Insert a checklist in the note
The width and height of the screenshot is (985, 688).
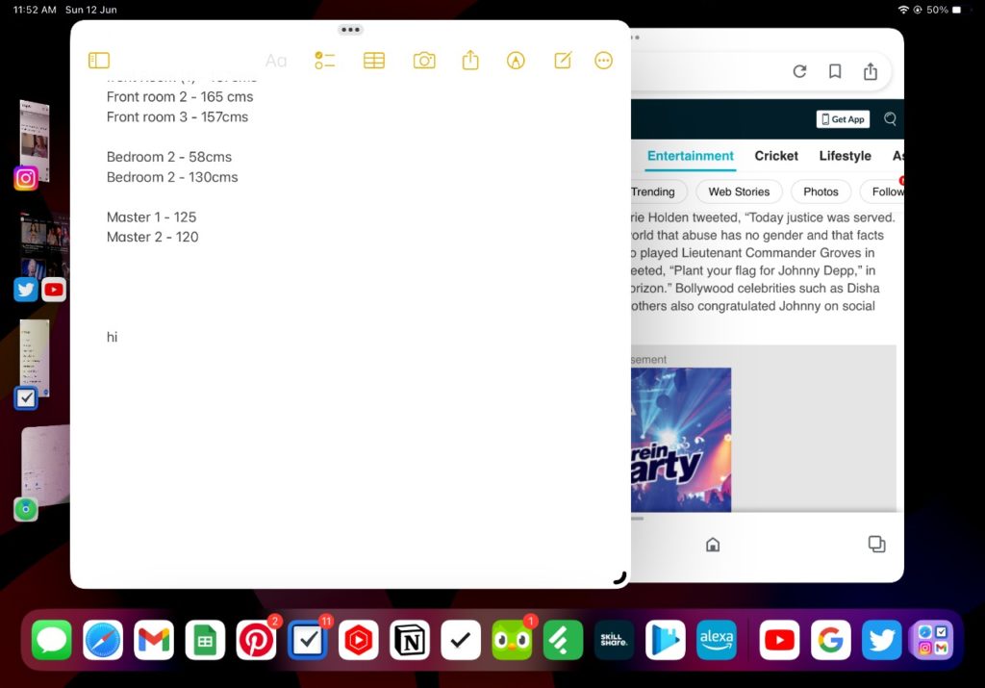point(325,61)
